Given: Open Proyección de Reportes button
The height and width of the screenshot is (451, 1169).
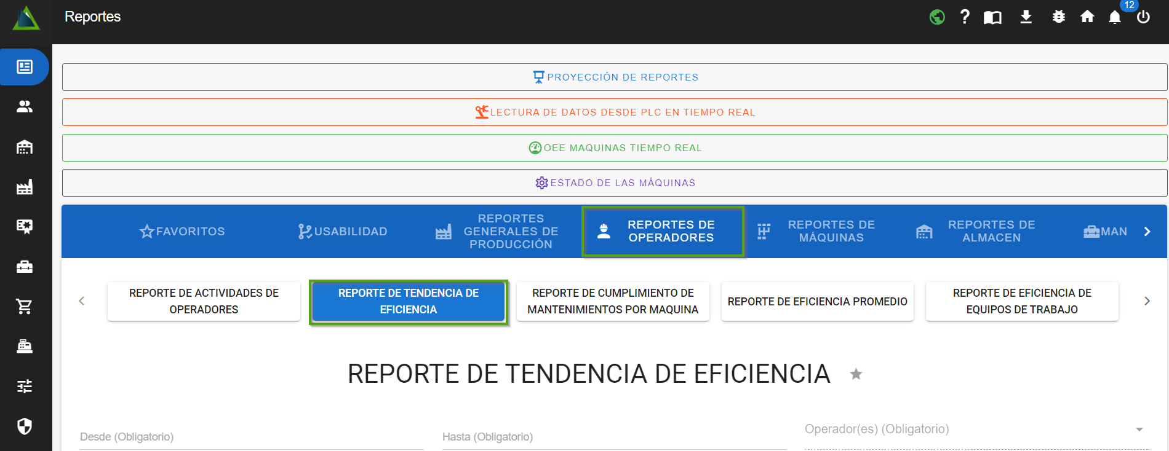Looking at the screenshot, I should tap(614, 77).
